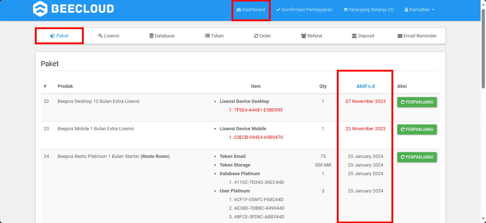Click the Token Storage item
The height and width of the screenshot is (223, 486).
[x=235, y=165]
